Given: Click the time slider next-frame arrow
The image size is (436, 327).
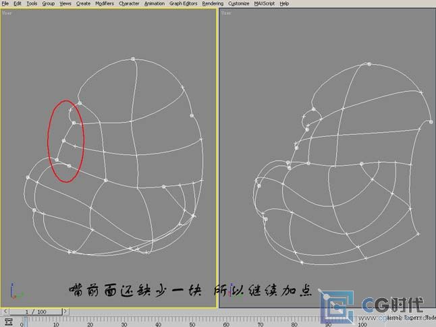Looking at the screenshot, I should (65, 311).
